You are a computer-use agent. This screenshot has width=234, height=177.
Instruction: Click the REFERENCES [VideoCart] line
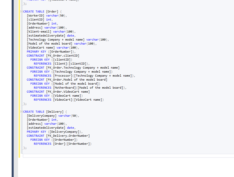point(69,100)
